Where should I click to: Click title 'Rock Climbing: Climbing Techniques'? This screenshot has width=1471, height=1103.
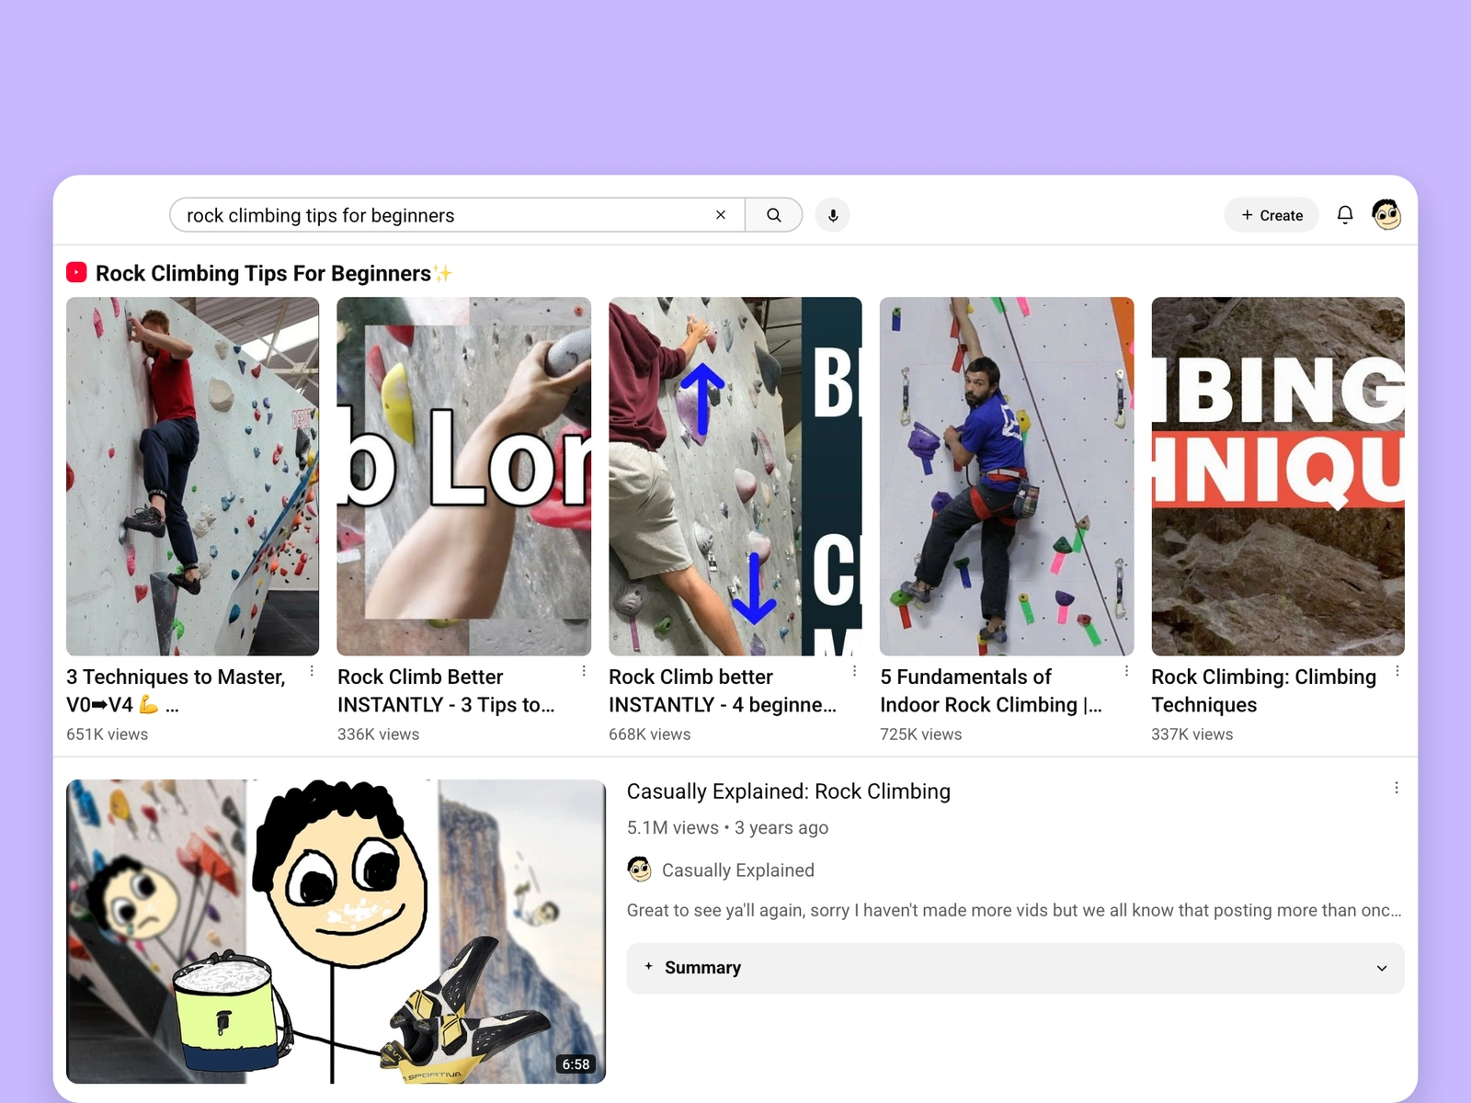click(x=1264, y=691)
